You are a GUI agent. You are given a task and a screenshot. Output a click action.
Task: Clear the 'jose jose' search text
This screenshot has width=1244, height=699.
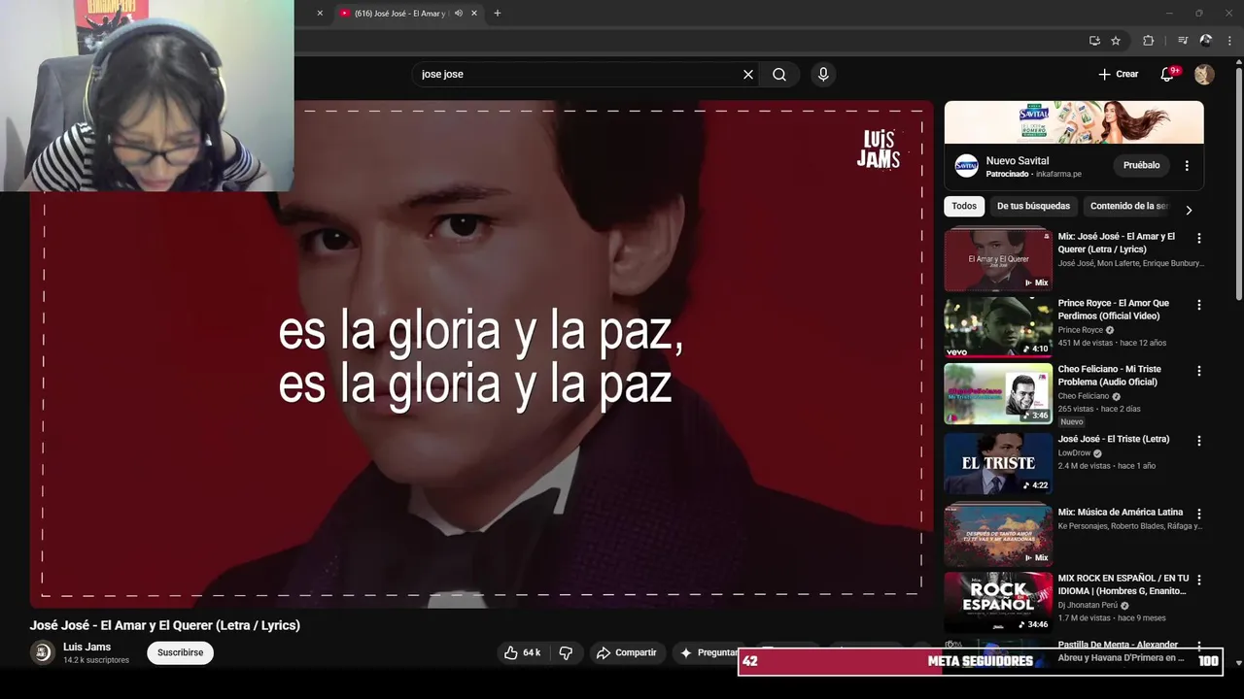click(x=748, y=74)
